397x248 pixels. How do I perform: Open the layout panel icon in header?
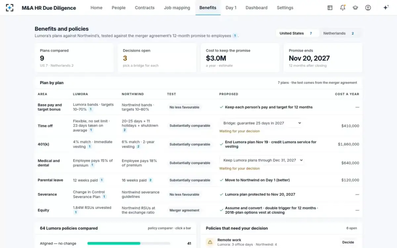tap(330, 8)
